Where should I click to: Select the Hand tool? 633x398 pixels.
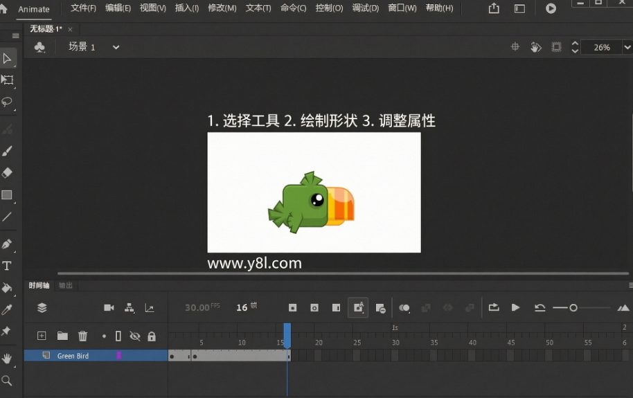click(7, 359)
